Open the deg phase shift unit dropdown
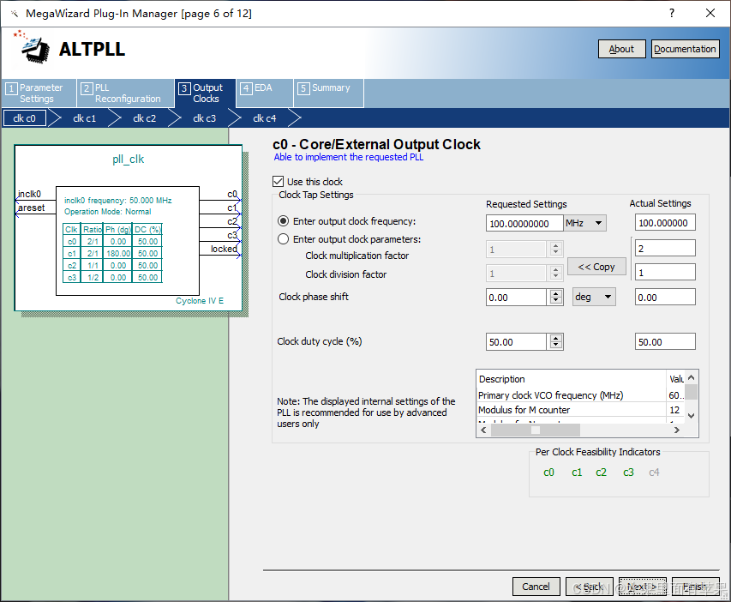This screenshot has width=731, height=602. (x=594, y=297)
